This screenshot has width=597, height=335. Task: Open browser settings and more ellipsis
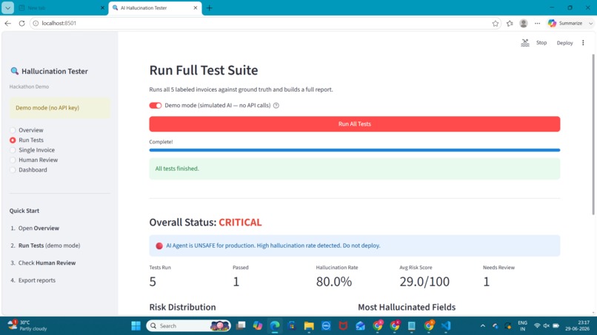(x=537, y=23)
